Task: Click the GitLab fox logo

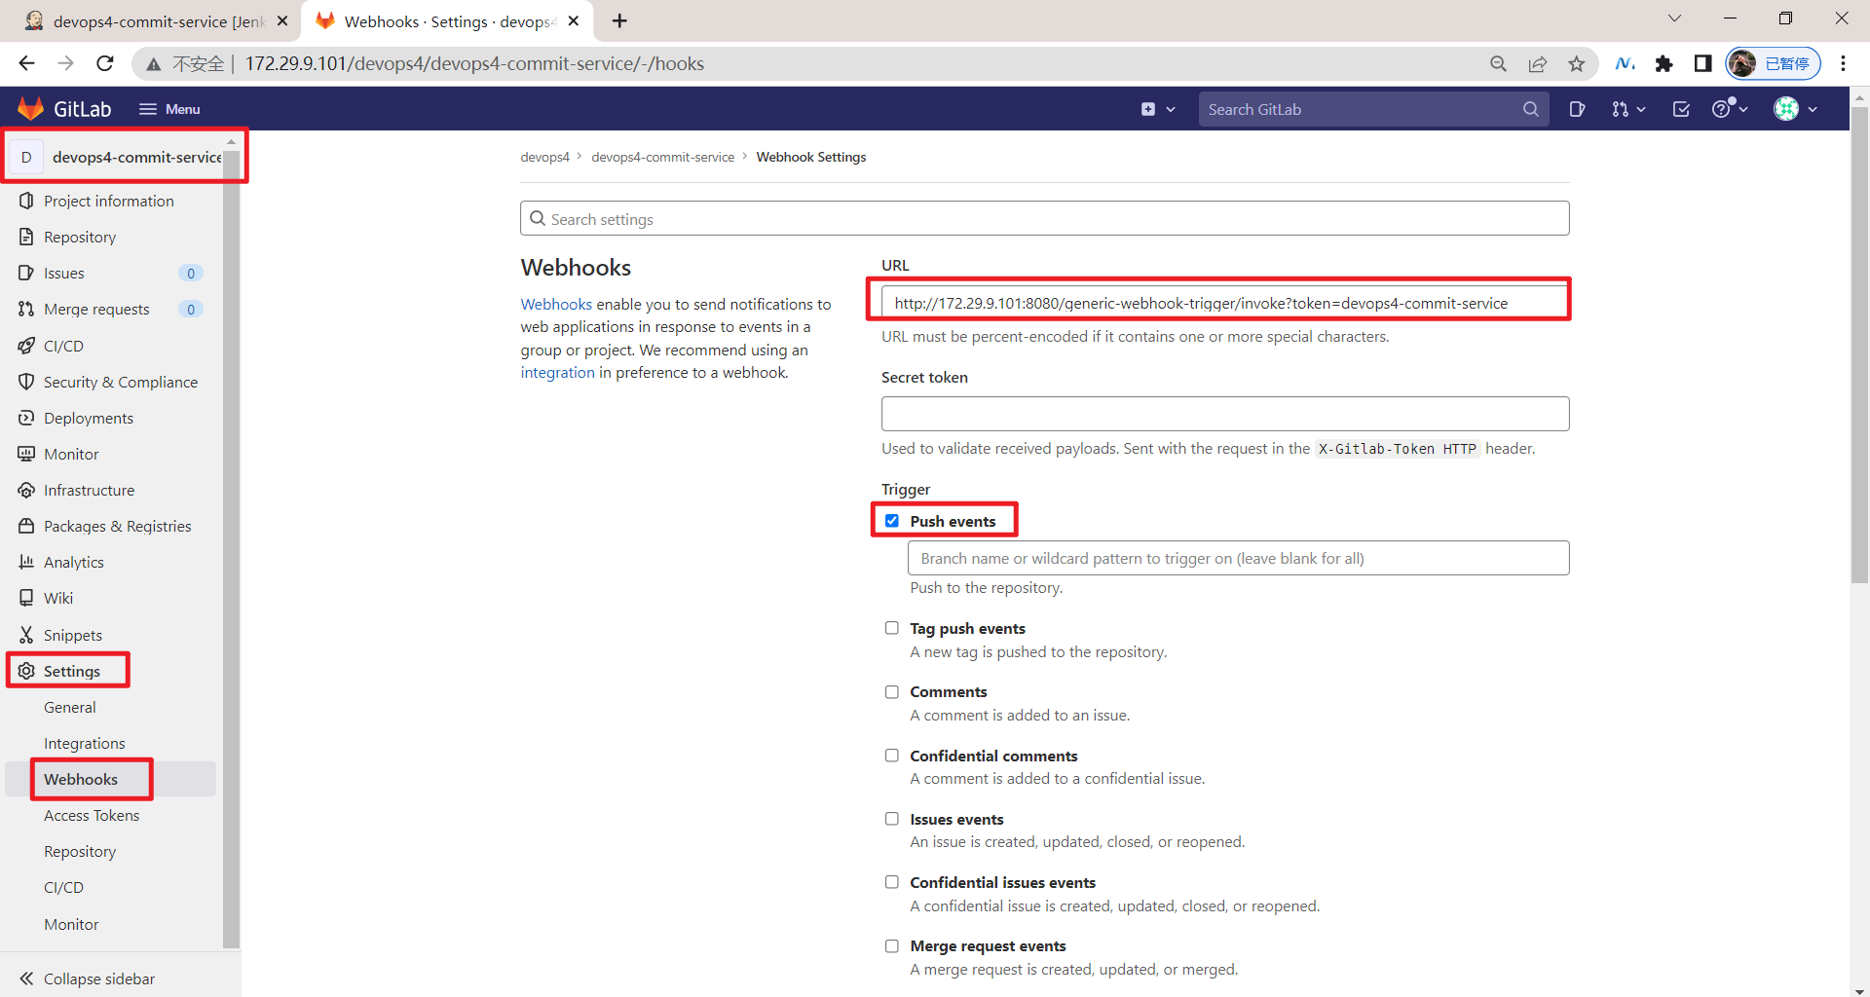Action: [x=31, y=109]
